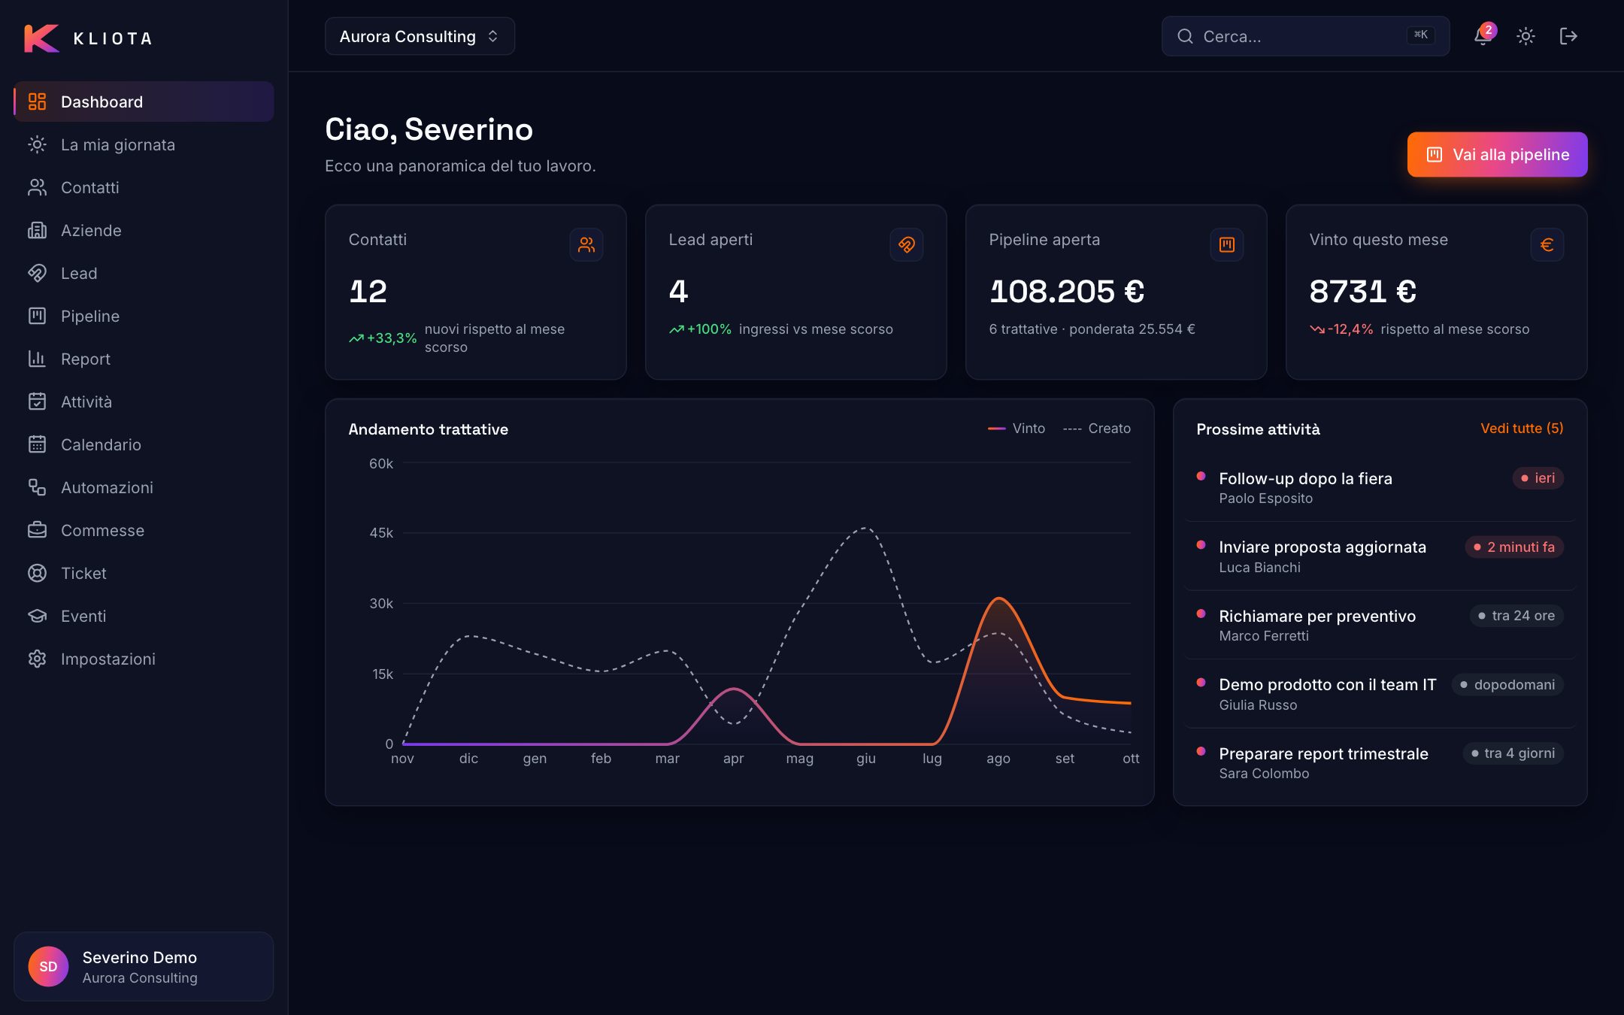Click the Impostazioni gear icon
This screenshot has height=1015, width=1624.
click(37, 659)
